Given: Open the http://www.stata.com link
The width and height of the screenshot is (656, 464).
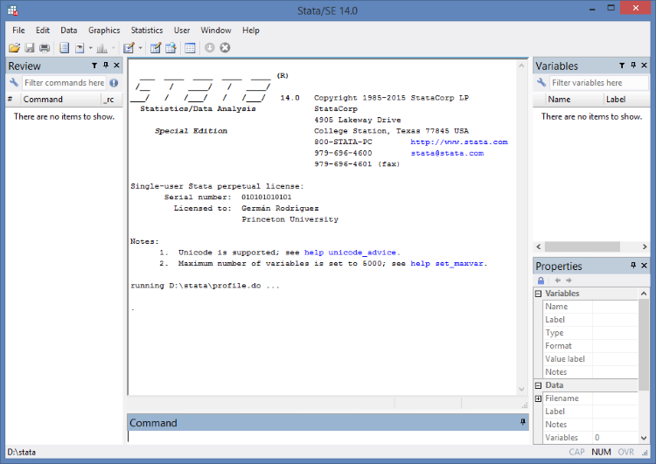Looking at the screenshot, I should (459, 142).
